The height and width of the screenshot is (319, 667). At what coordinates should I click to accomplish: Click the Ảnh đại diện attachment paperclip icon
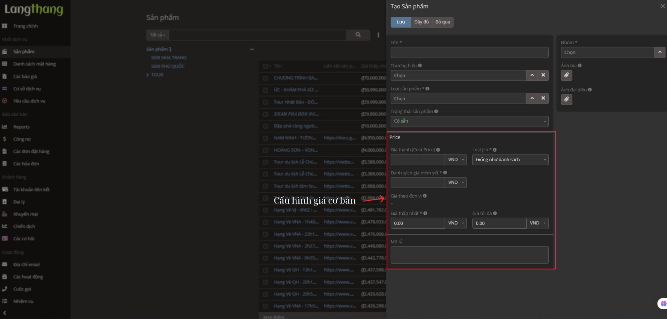(566, 100)
